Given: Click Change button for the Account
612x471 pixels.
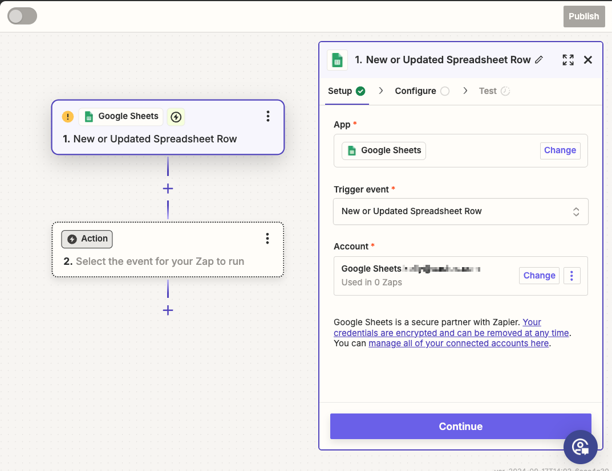Looking at the screenshot, I should [x=539, y=276].
